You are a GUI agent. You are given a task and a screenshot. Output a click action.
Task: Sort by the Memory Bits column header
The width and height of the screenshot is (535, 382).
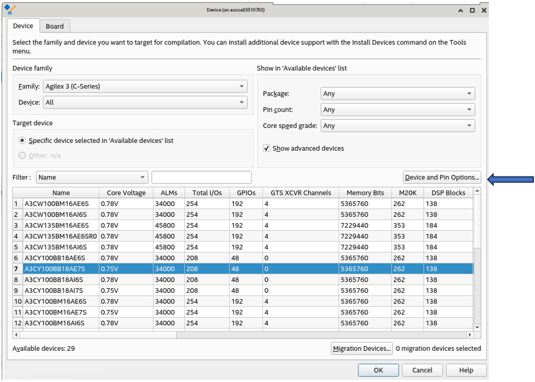click(x=365, y=192)
